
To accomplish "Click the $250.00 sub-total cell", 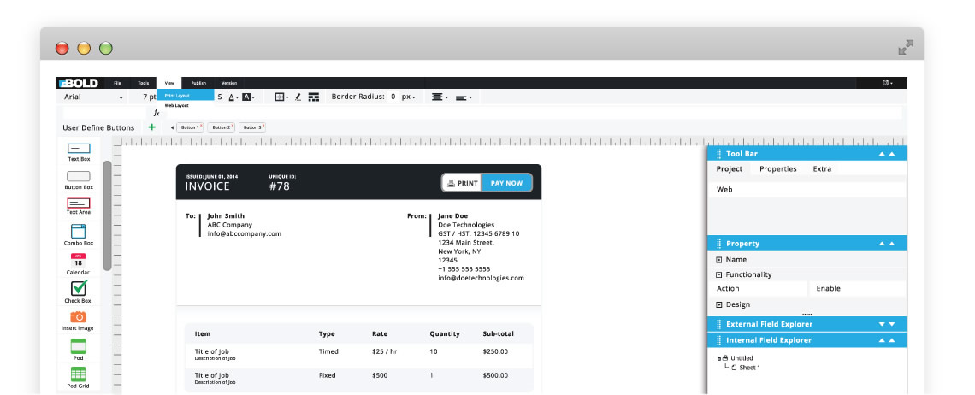I will pyautogui.click(x=495, y=351).
